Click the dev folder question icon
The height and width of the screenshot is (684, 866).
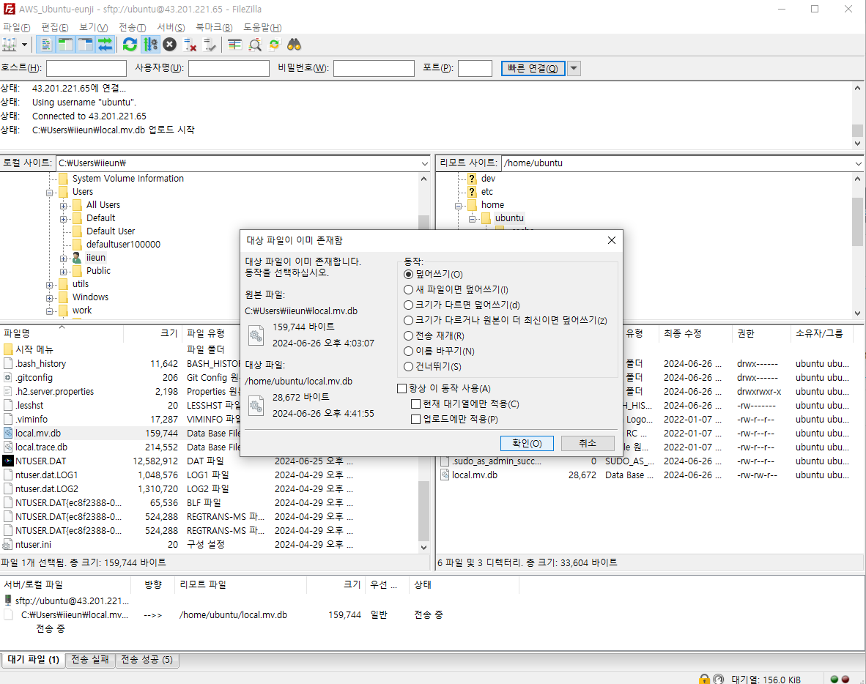(472, 178)
